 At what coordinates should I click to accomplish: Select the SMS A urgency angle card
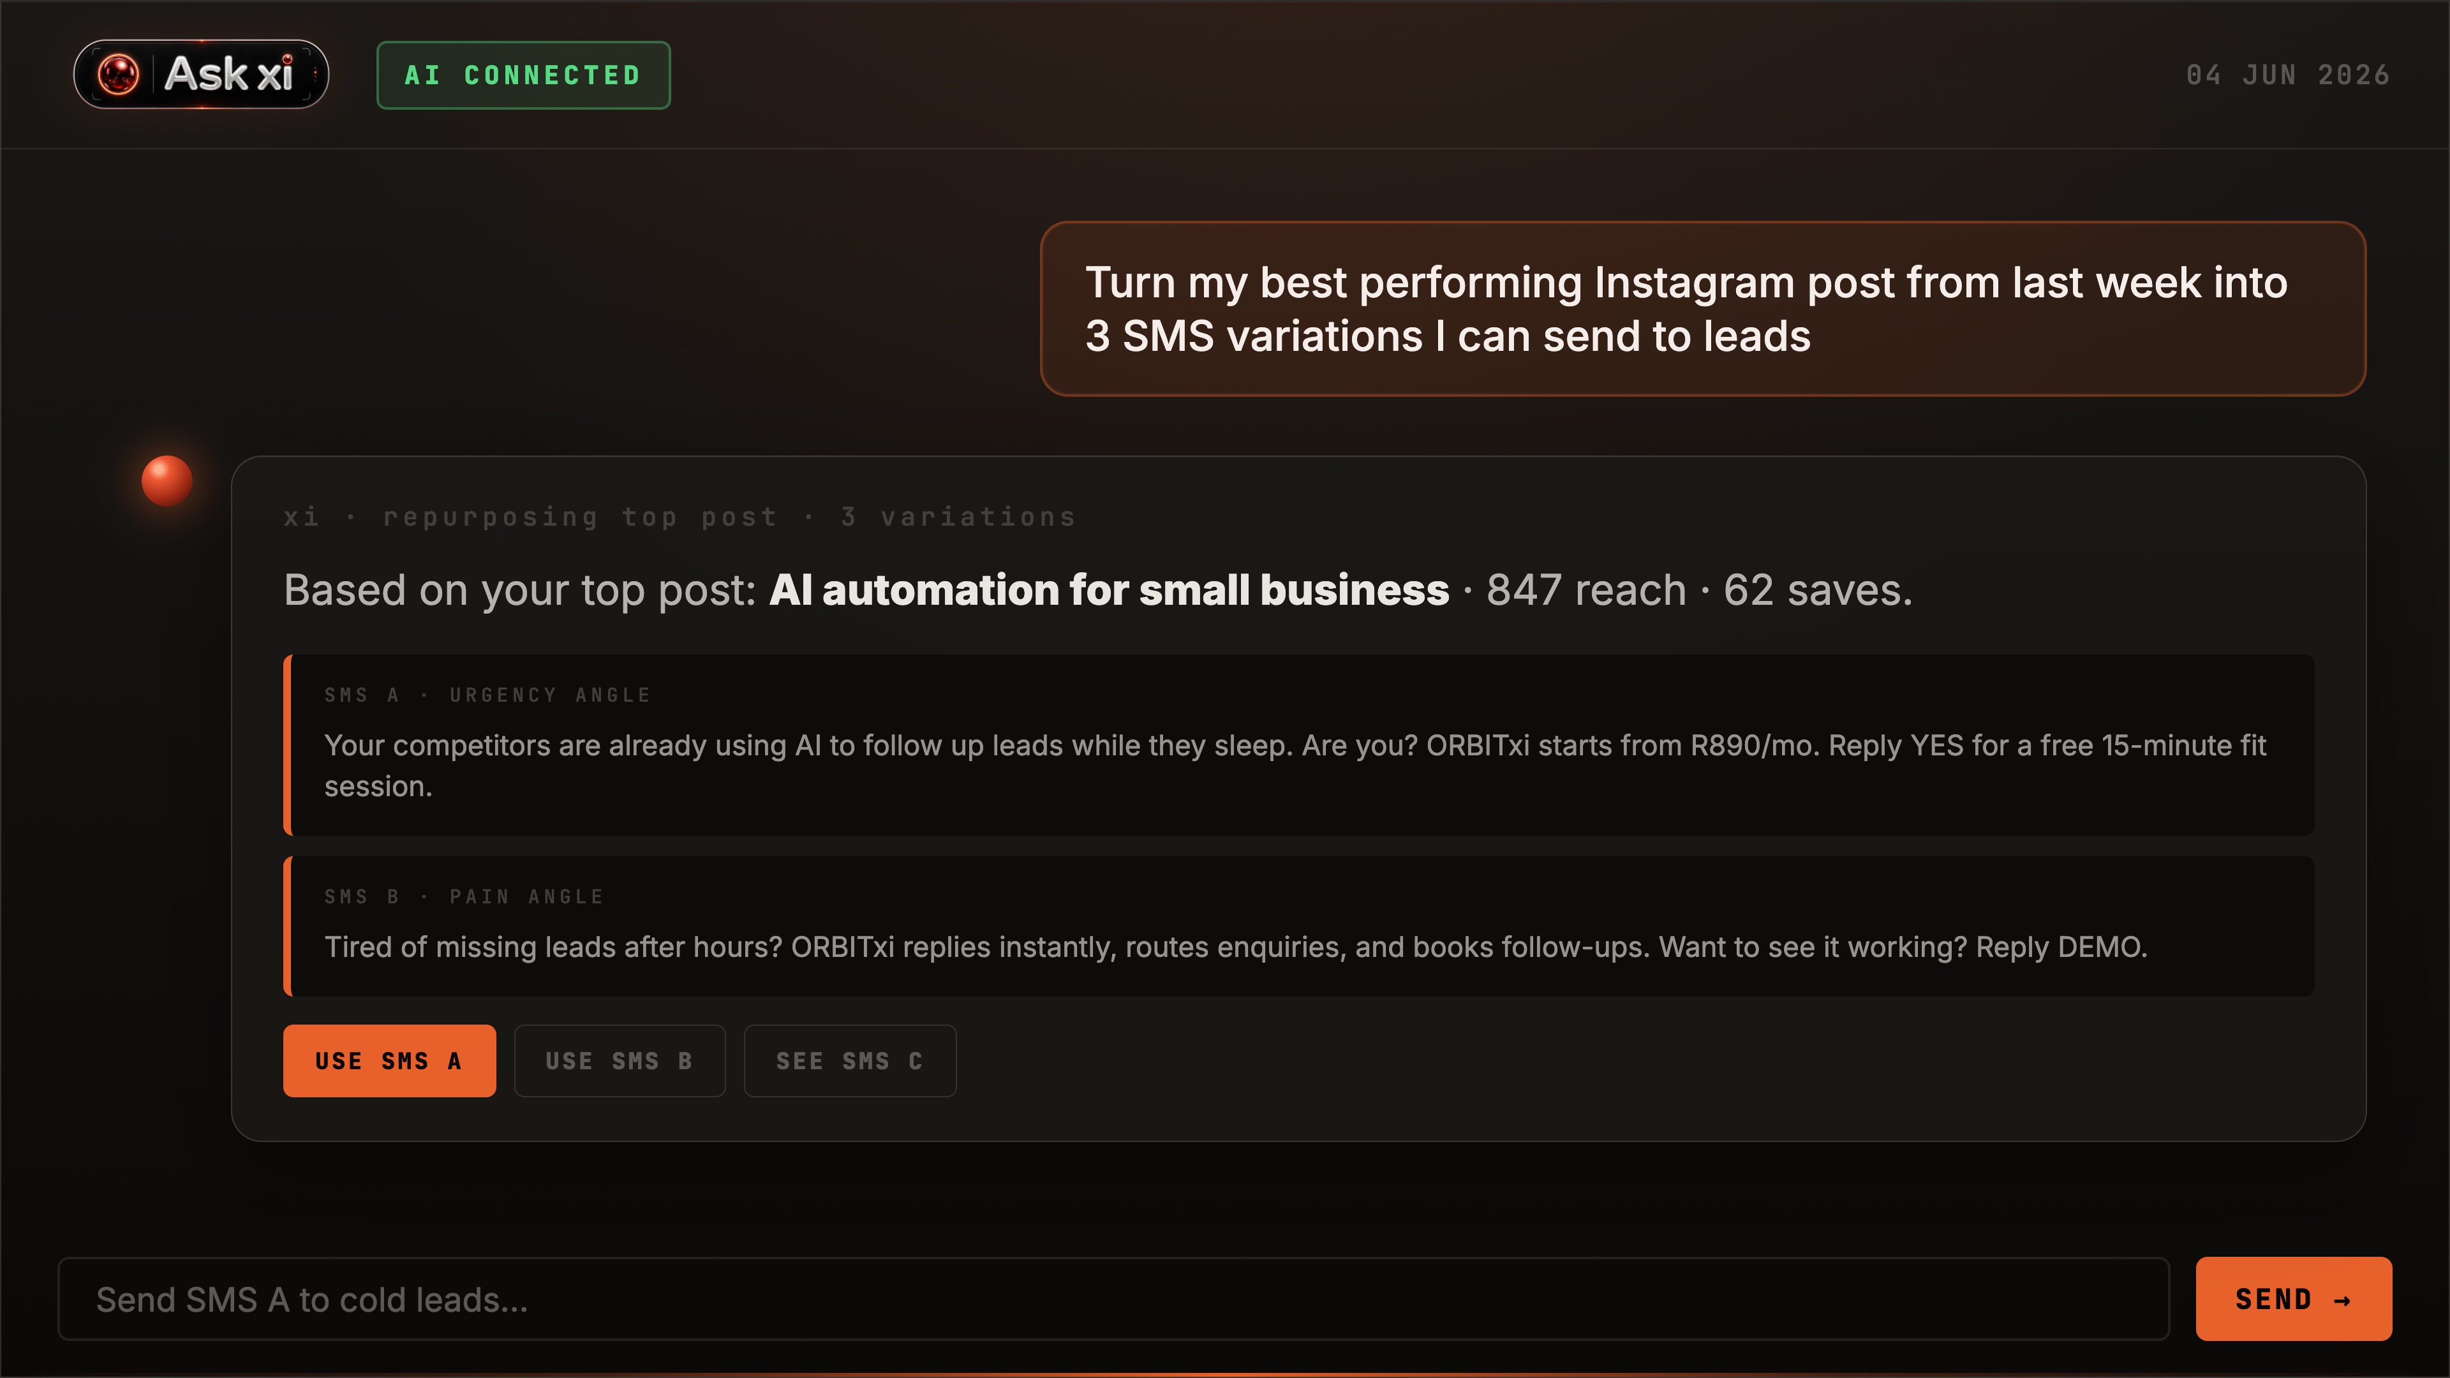(1298, 745)
